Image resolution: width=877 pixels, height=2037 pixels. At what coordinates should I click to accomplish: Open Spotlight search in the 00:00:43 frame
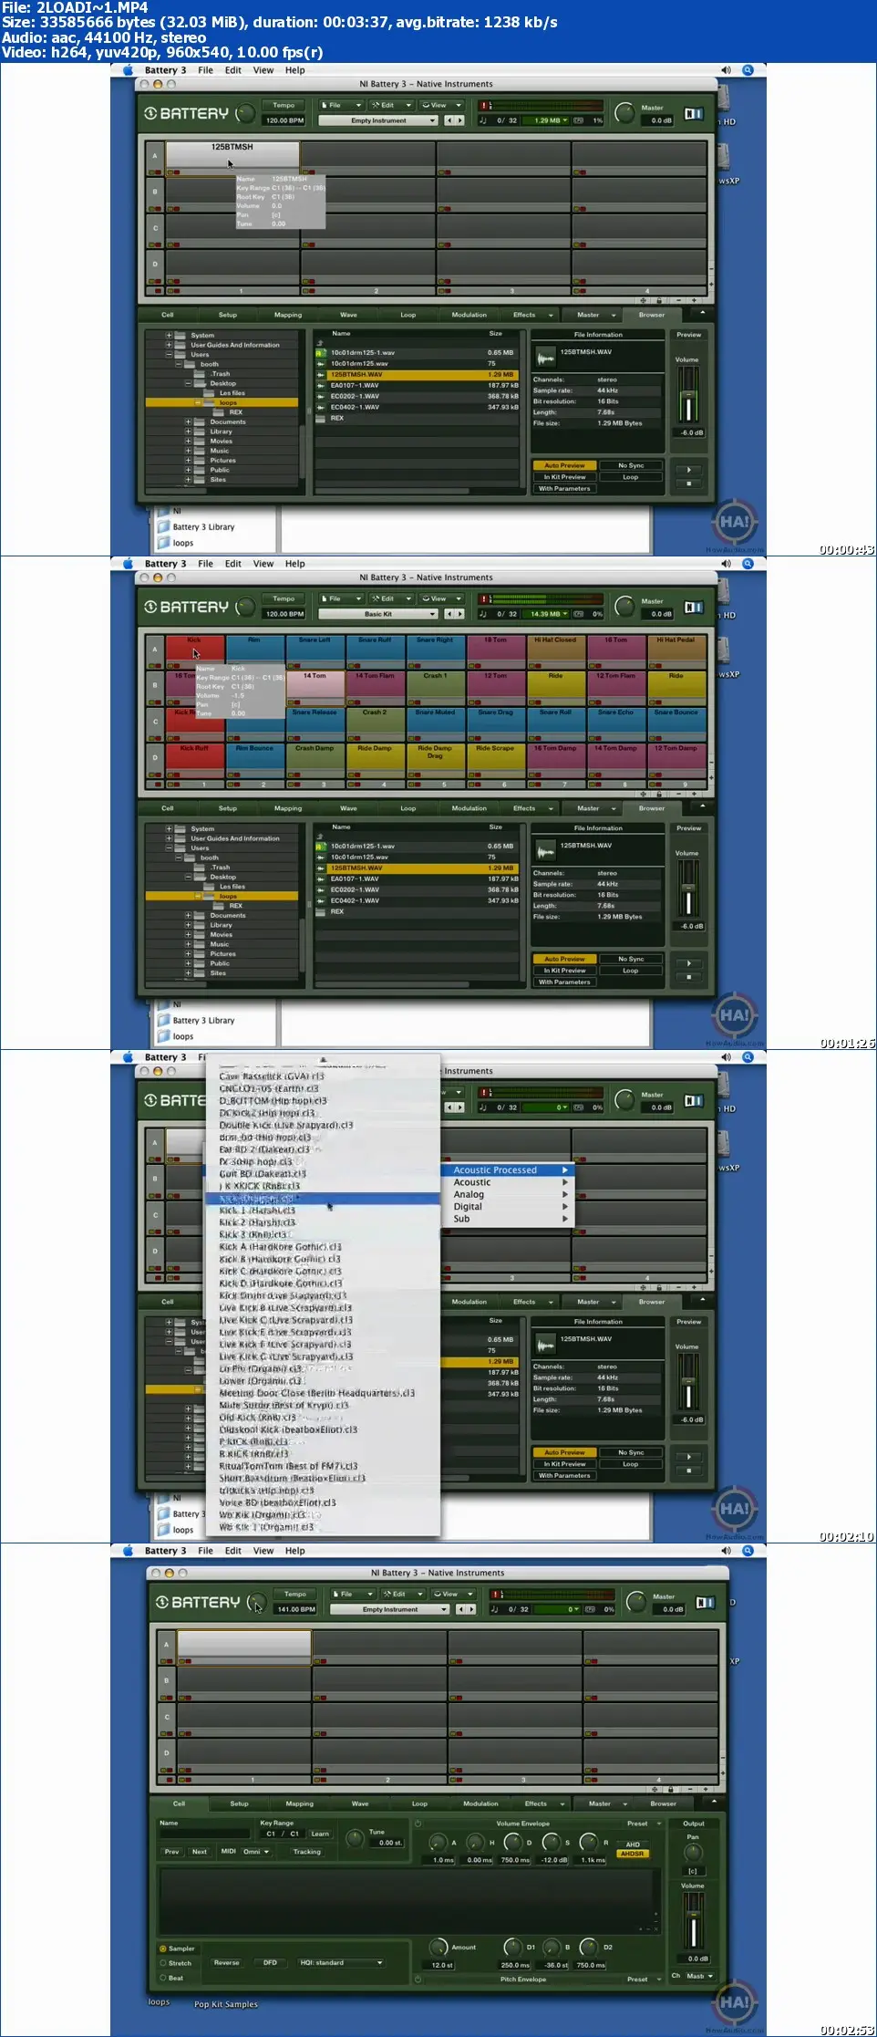pos(748,70)
